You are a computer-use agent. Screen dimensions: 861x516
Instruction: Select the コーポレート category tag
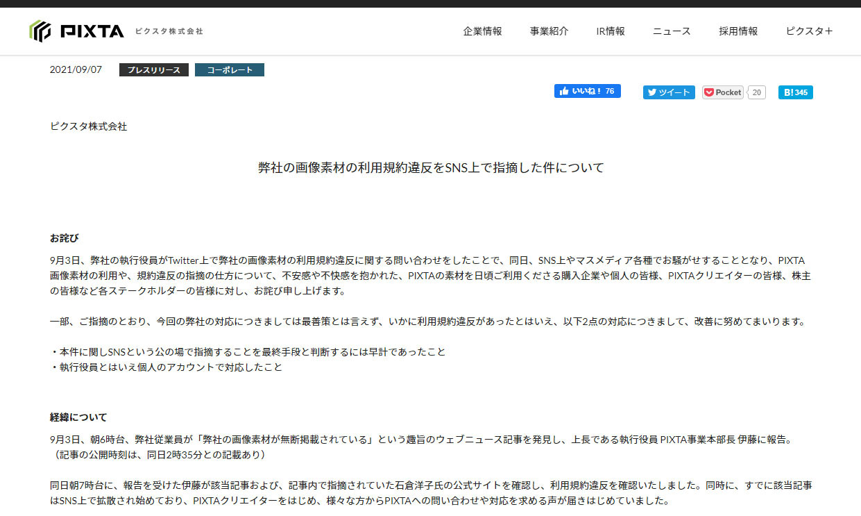229,70
